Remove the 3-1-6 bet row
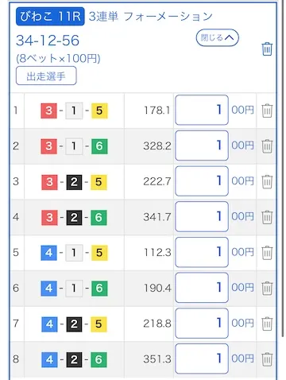The height and width of the screenshot is (380, 286). [267, 146]
